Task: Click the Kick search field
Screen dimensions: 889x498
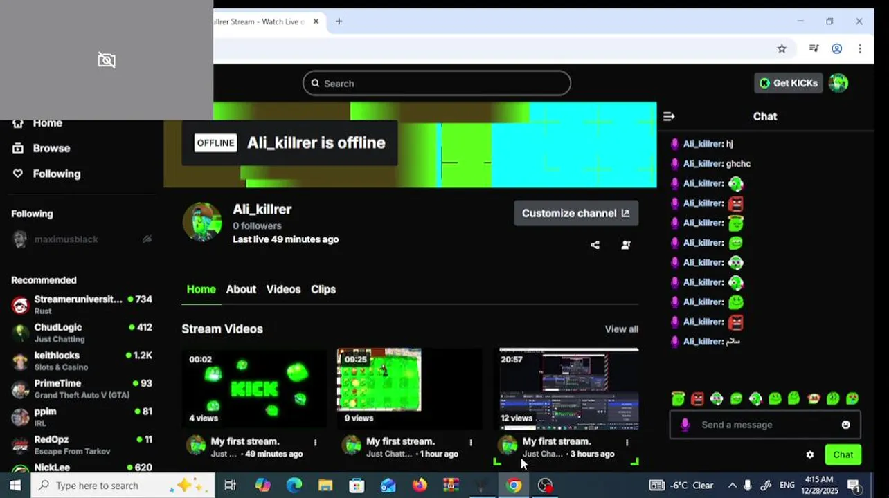Action: click(x=437, y=83)
